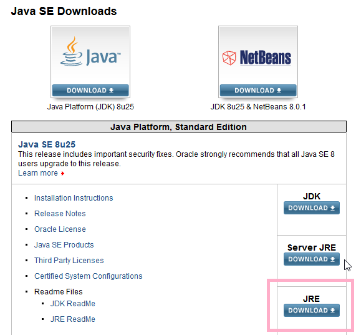
Task: Open Certified System Configurations link
Action: tap(89, 276)
